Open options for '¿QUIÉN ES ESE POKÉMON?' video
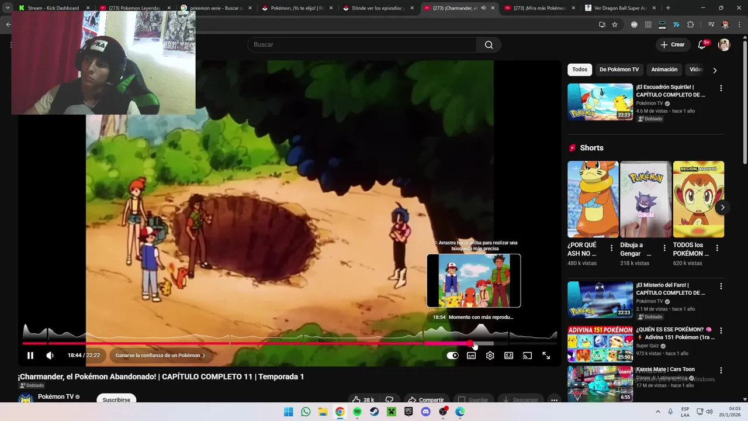The image size is (748, 421). [x=721, y=331]
